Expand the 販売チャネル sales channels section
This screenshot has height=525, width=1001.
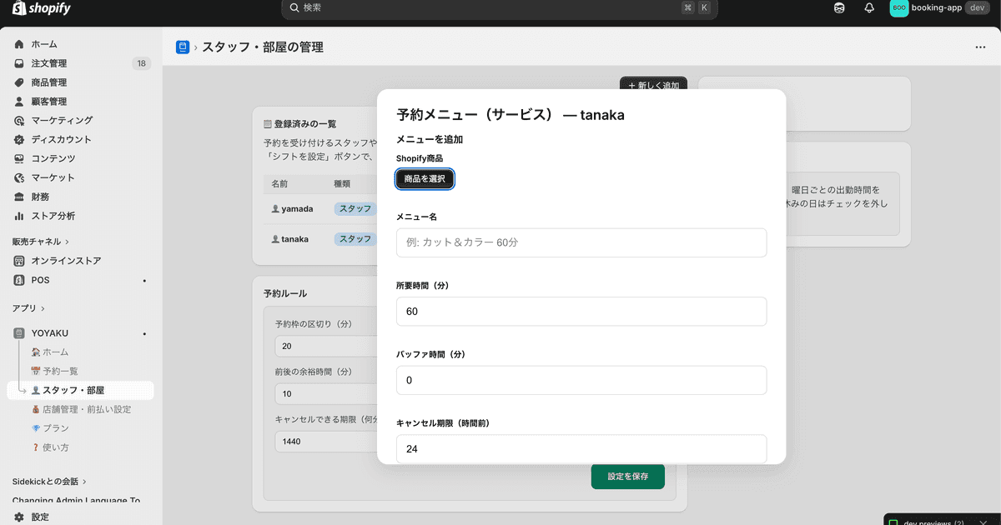(40, 242)
